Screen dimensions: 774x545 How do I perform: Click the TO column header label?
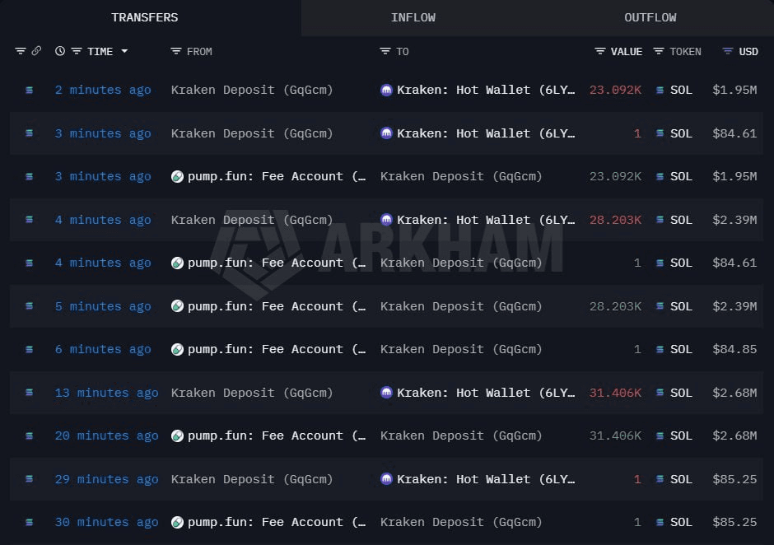pos(403,51)
